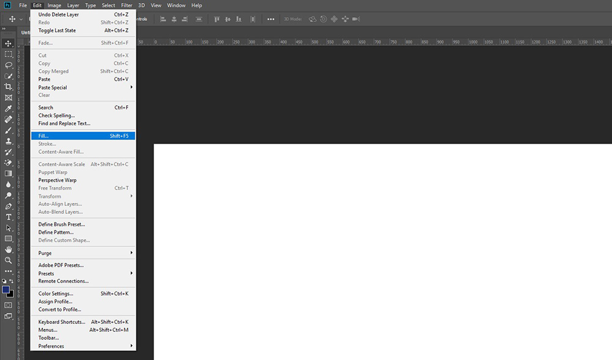The width and height of the screenshot is (612, 360).
Task: Pick the Brush tool
Action: [x=9, y=130]
